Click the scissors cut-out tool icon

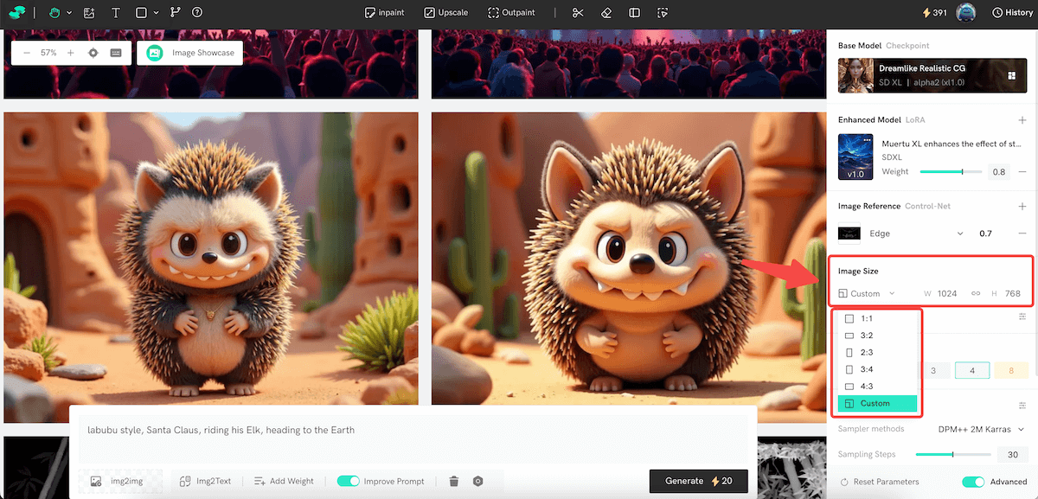pos(578,13)
